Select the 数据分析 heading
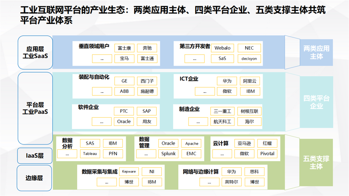349x196 pixels. point(67,143)
